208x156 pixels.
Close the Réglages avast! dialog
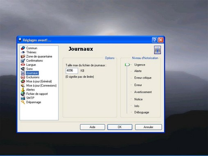click(x=161, y=40)
